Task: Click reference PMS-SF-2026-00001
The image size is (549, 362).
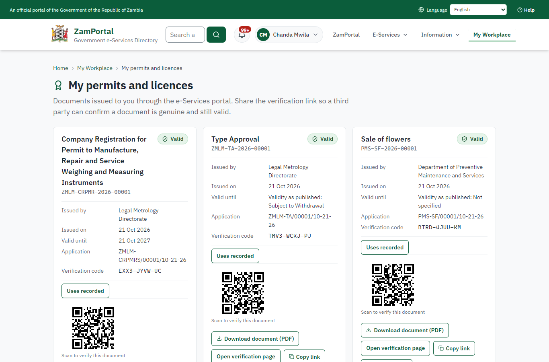Action: pos(389,148)
